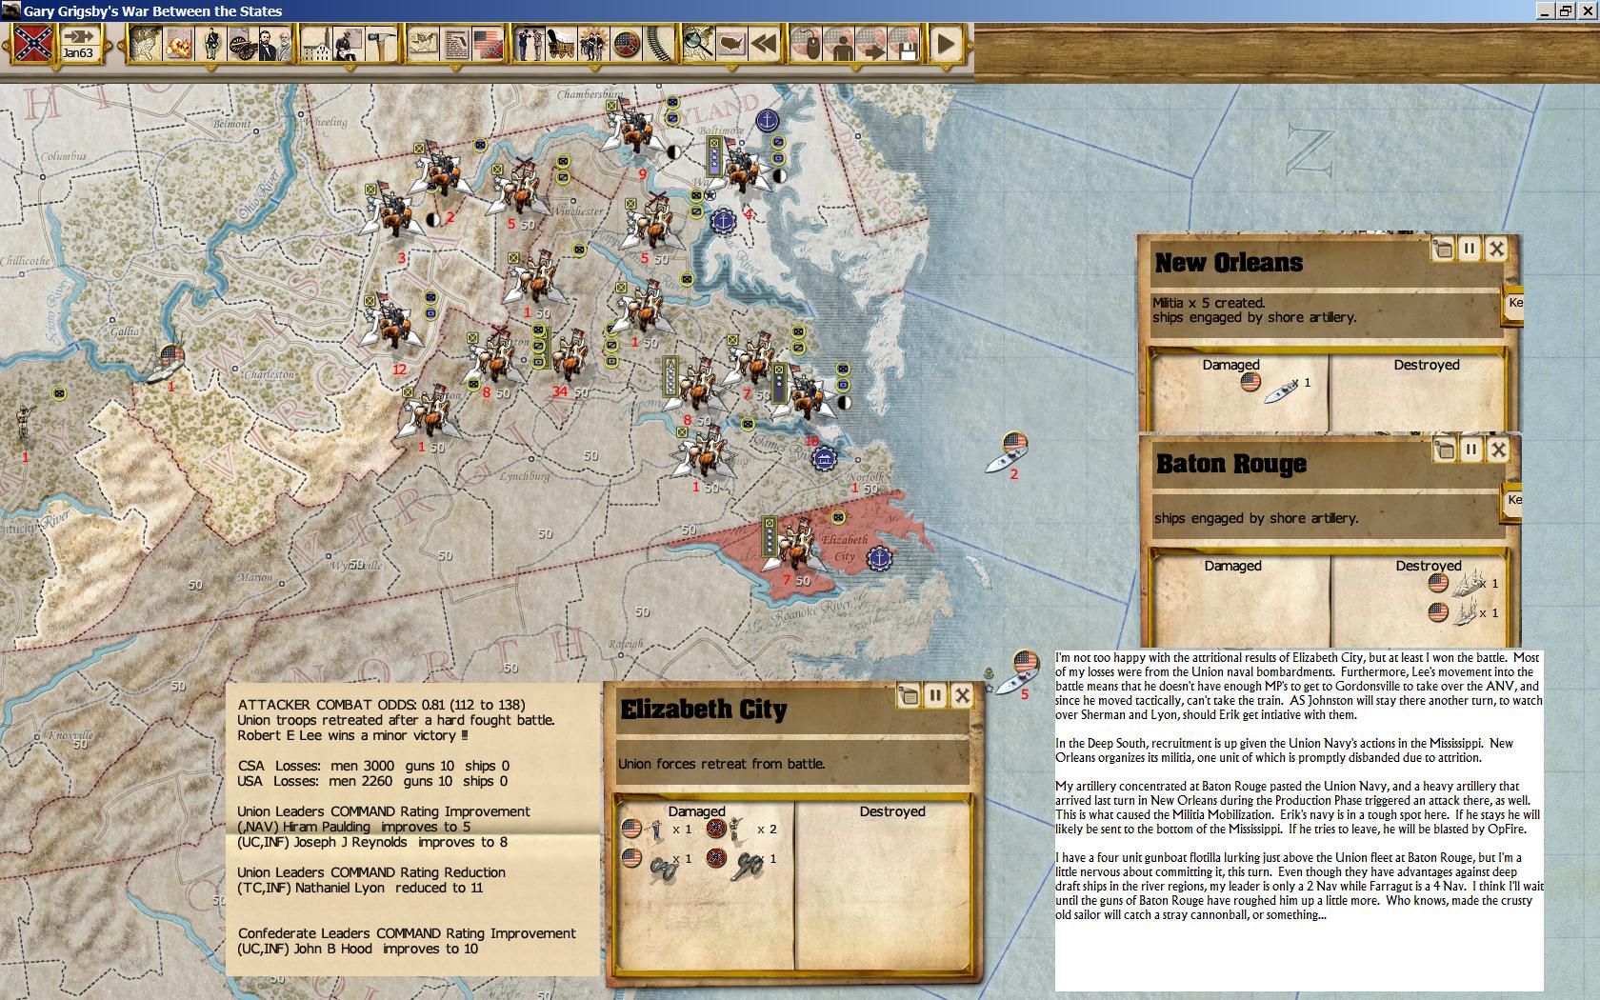Close the New Orleans report panel
The image size is (1600, 1000).
point(1496,250)
